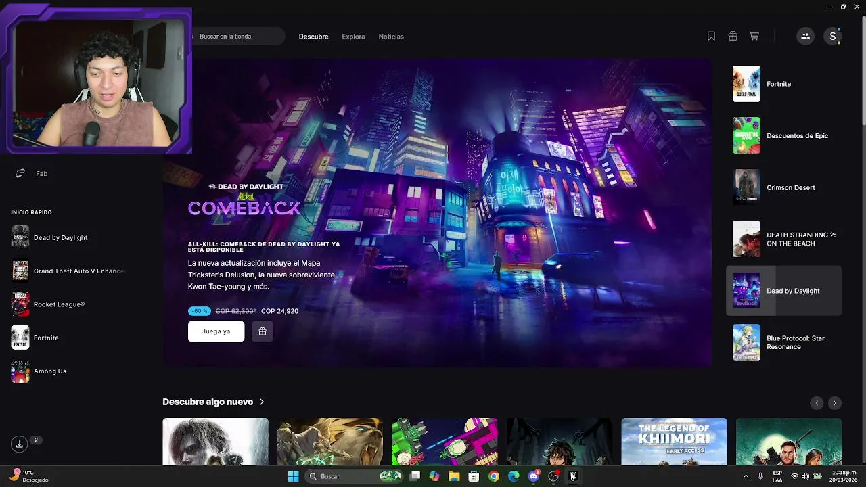Select DEATH STRANDING 2 featured item
Viewport: 866px width, 487px height.
coord(783,239)
